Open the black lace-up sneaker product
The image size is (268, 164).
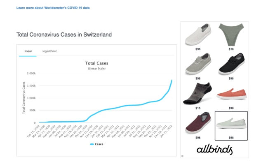click(x=232, y=64)
